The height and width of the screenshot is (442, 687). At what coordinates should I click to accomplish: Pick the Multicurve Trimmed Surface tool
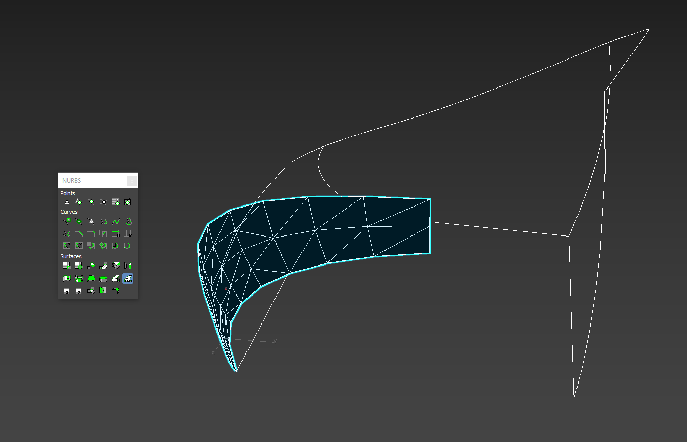pyautogui.click(x=103, y=291)
